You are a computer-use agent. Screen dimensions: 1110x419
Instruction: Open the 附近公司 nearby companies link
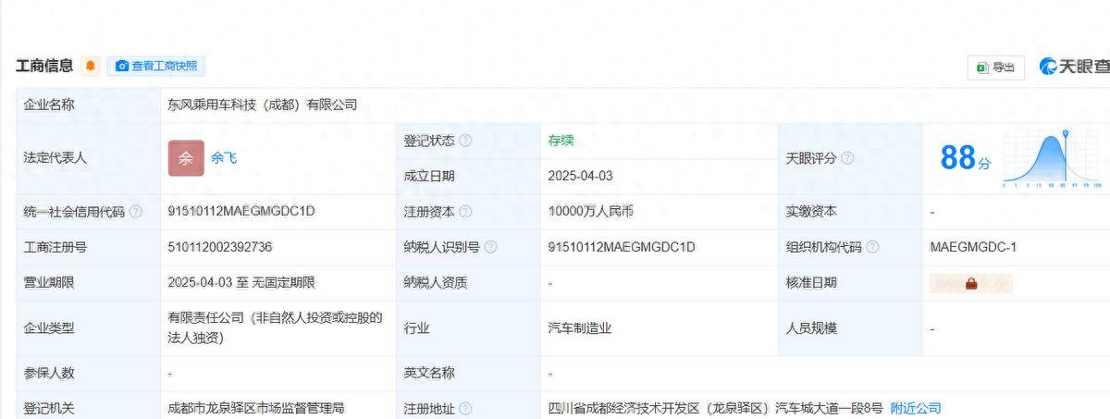(x=916, y=408)
